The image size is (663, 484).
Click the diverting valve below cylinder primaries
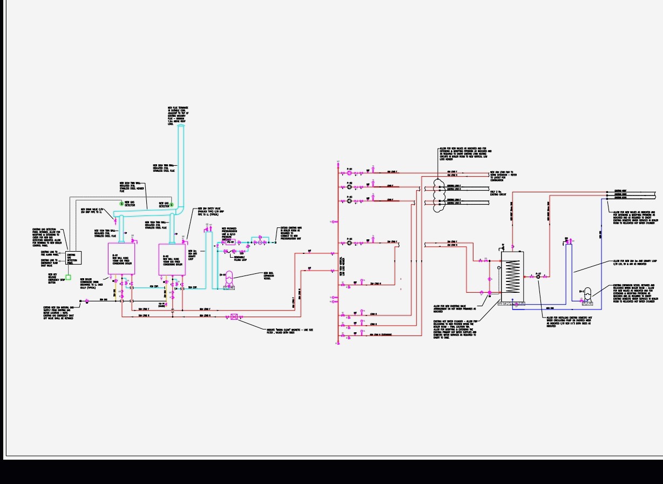[x=490, y=292]
